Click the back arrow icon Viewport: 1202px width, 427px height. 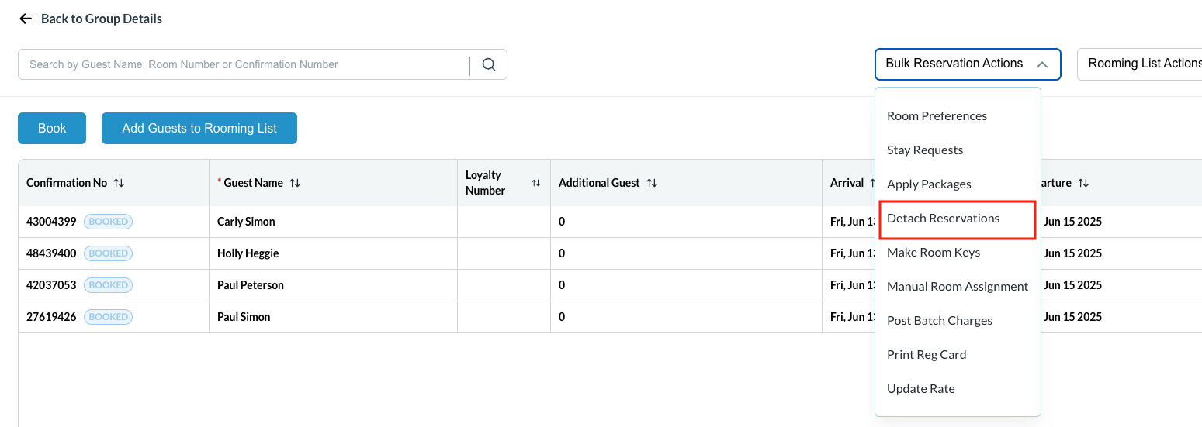[26, 19]
